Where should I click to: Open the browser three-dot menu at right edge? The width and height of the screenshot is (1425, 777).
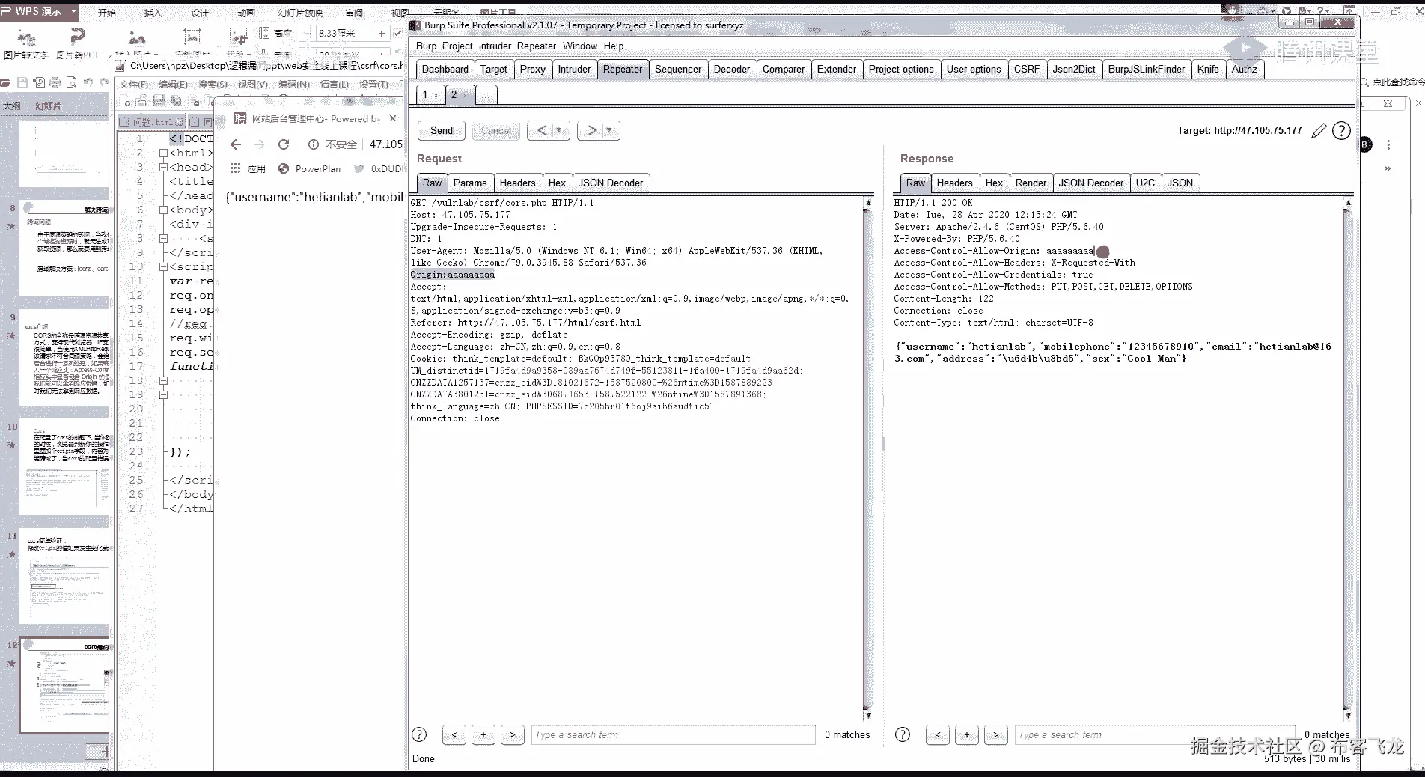[x=1388, y=145]
